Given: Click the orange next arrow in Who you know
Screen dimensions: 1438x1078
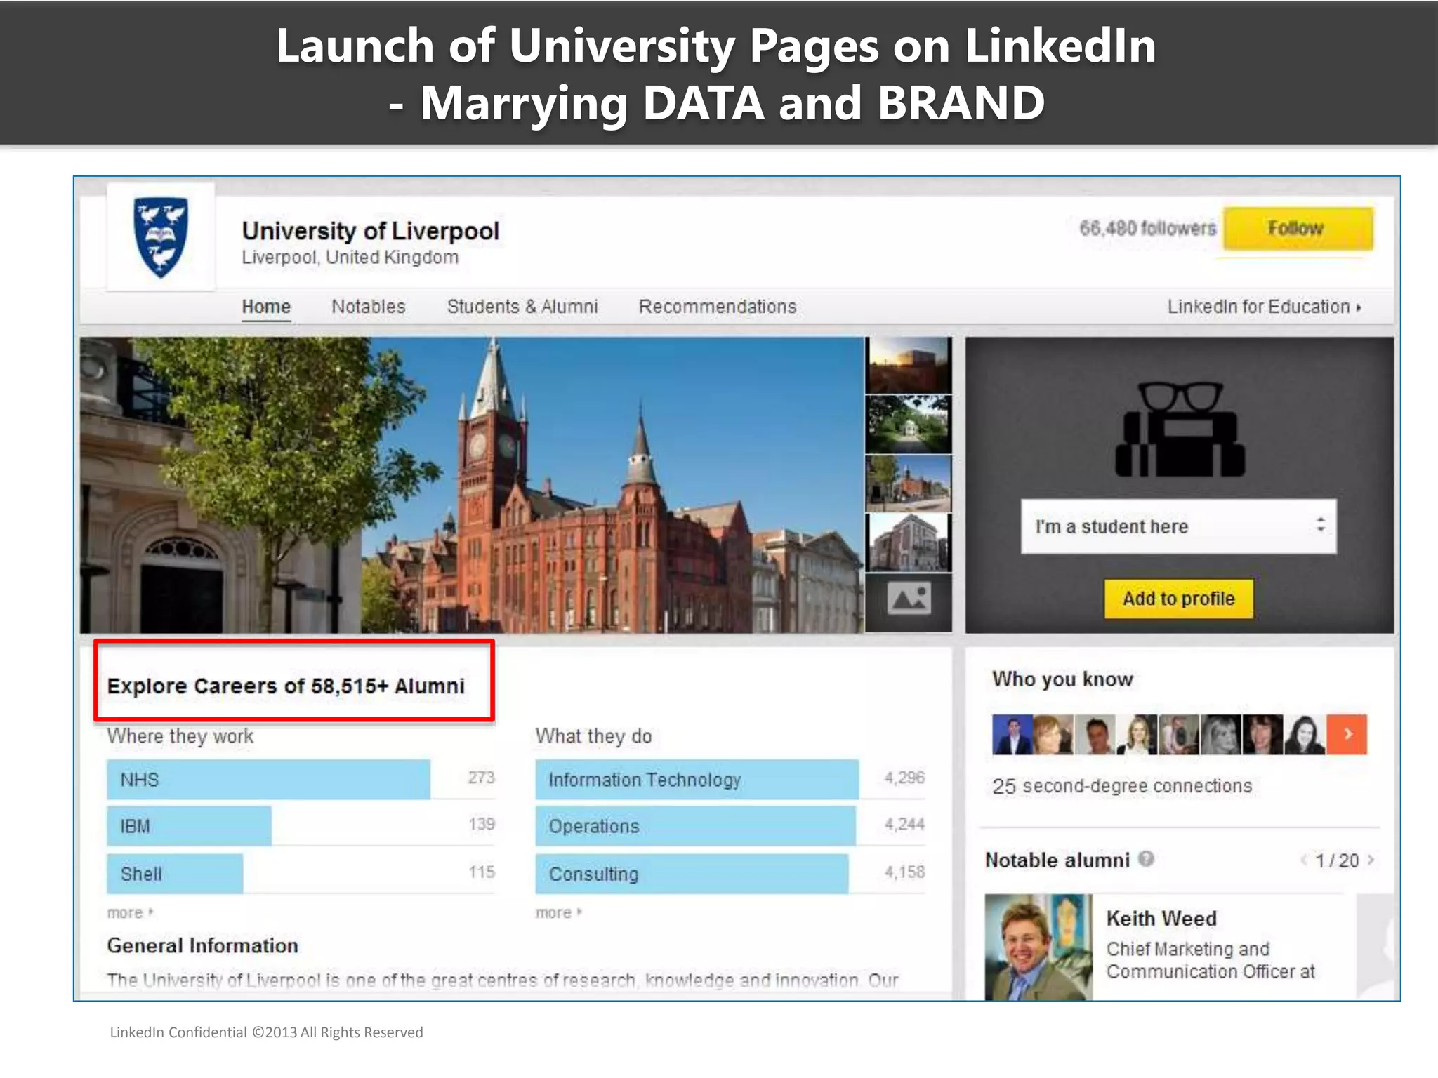Looking at the screenshot, I should 1347,734.
